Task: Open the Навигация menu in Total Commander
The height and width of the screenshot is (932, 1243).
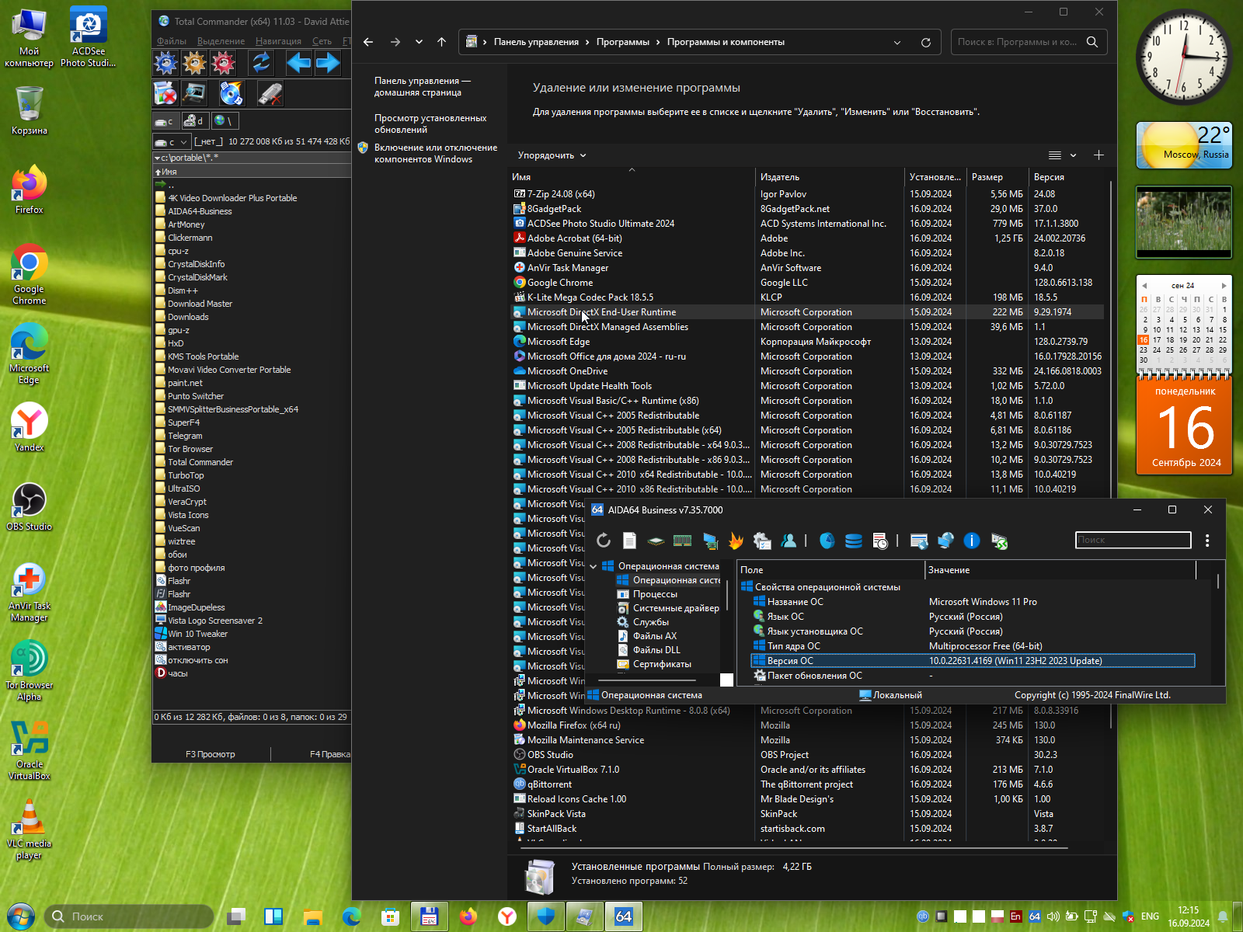Action: click(x=278, y=41)
